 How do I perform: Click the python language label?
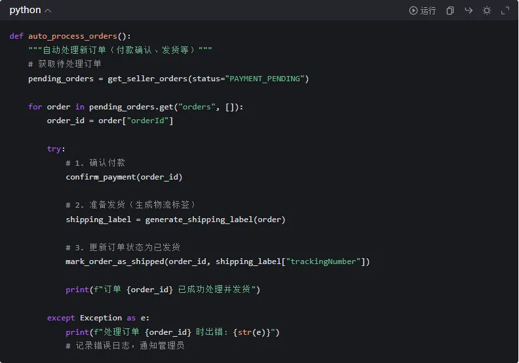25,10
